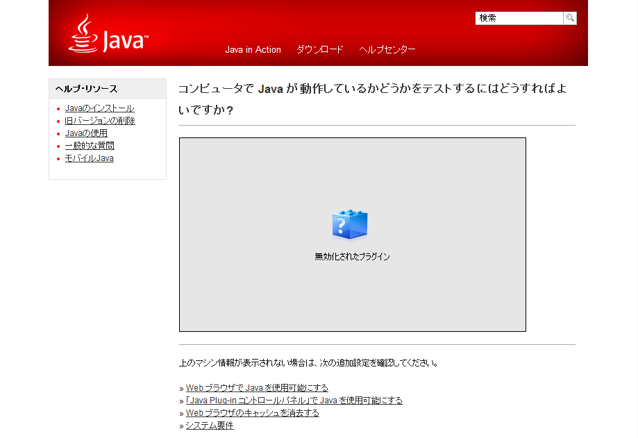This screenshot has height=438, width=638.
Task: Click the Web ブラウザのキャッシュを消去する link
Action: [252, 413]
